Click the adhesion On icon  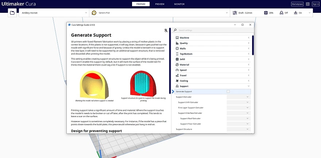(x=295, y=13)
